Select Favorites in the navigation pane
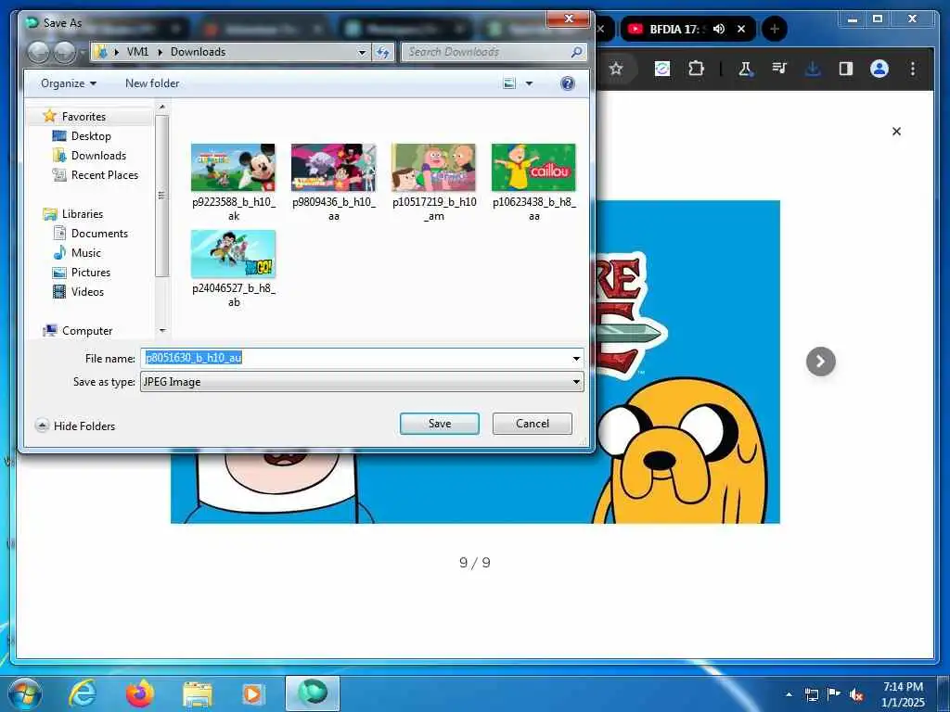The height and width of the screenshot is (712, 950). click(83, 116)
